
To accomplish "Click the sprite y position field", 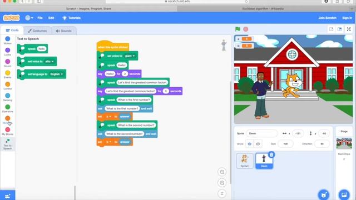I will pyautogui.click(x=324, y=133).
